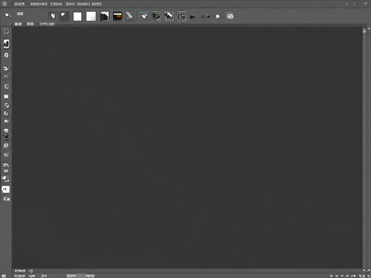Click the pinkish round icon with the blue top
Screen dimensions: 371x278
tap(144, 16)
